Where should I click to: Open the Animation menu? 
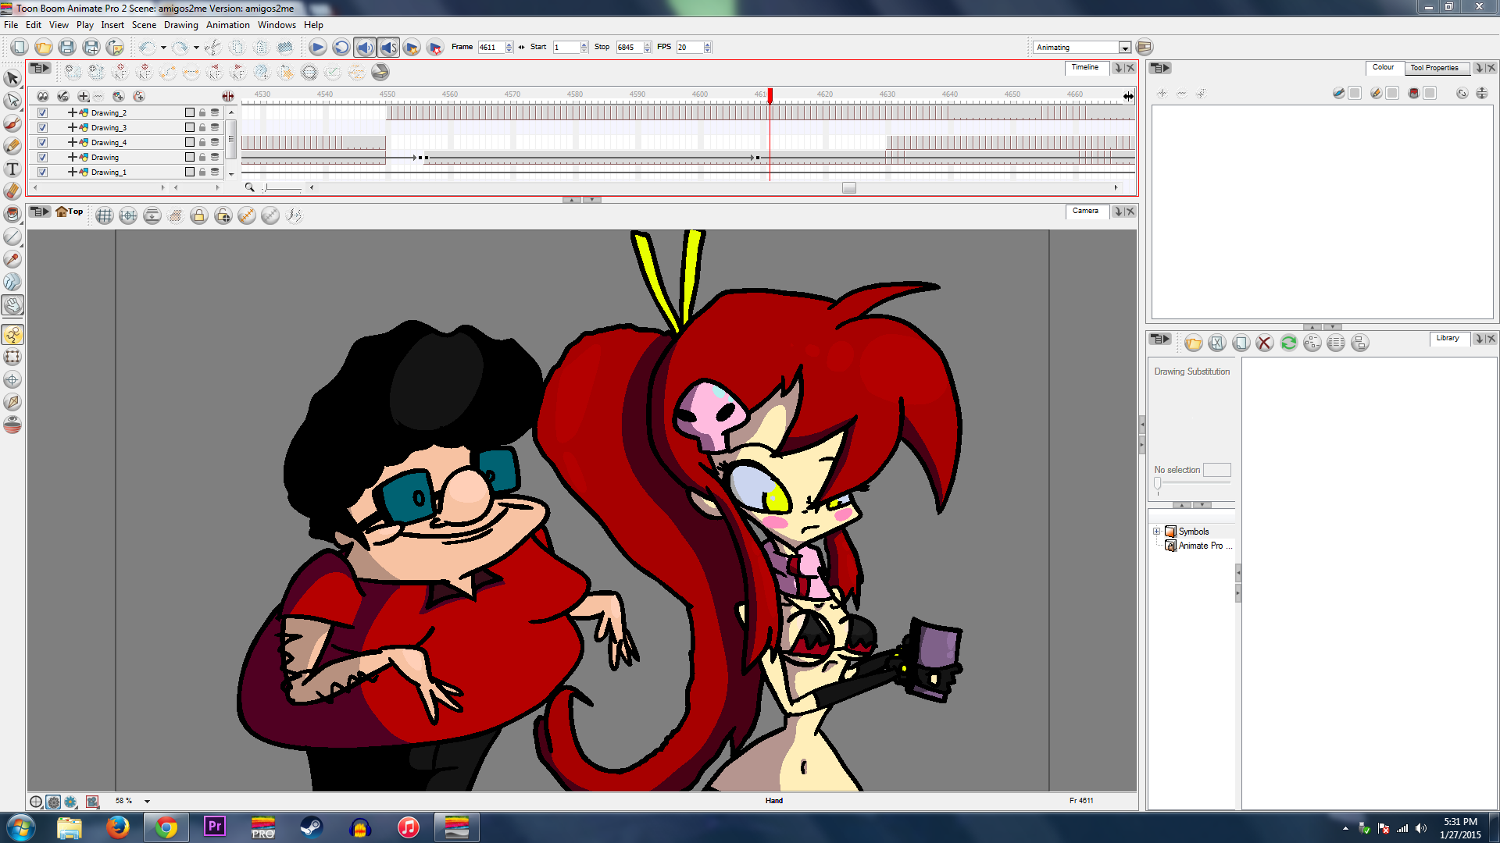(x=228, y=25)
